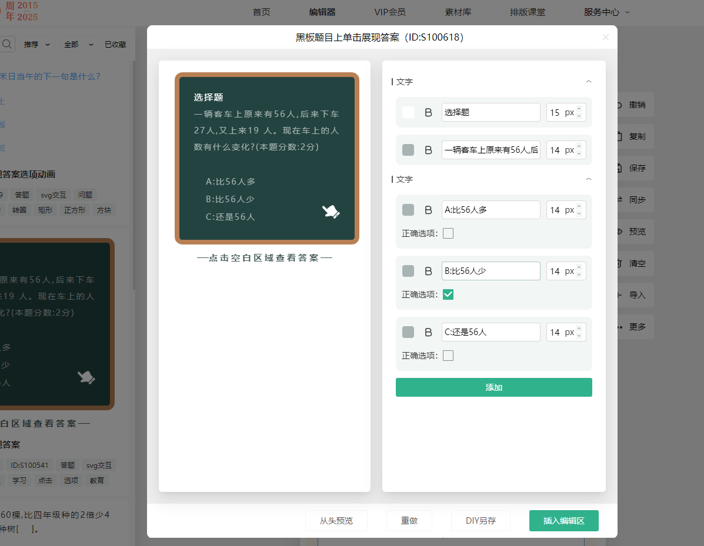704x546 pixels.
Task: Click the search magnifier icon in the left panel
Action: coord(7,44)
